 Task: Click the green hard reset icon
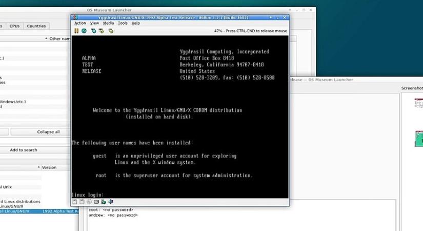tap(84, 31)
